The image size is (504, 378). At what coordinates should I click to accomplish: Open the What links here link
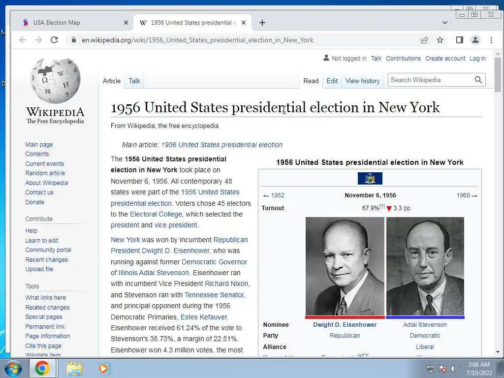click(x=45, y=298)
